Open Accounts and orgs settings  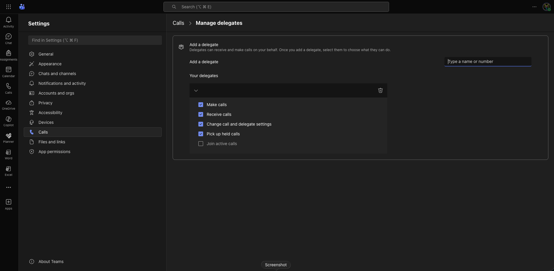(x=93, y=93)
